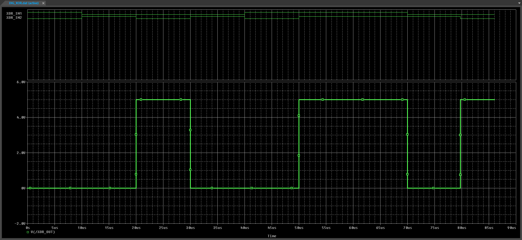This screenshot has height=240, width=522.
Task: Click the 6.0V y-axis label
Action: [x=21, y=82]
